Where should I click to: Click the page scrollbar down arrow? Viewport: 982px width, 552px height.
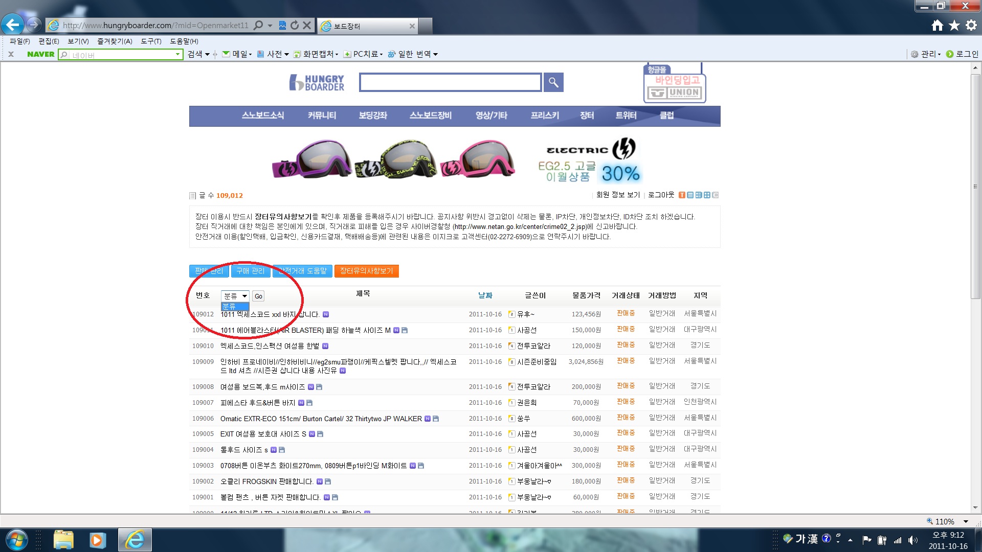[x=975, y=508]
